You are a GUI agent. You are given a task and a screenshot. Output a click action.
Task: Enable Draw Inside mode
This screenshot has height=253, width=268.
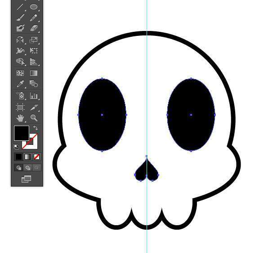click(36, 168)
